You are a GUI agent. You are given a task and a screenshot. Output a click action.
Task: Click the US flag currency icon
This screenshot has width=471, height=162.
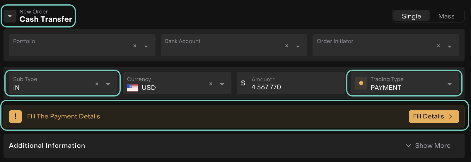click(x=132, y=88)
